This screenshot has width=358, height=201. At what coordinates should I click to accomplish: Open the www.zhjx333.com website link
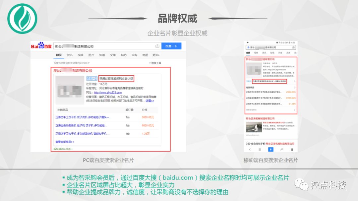pos(108,93)
